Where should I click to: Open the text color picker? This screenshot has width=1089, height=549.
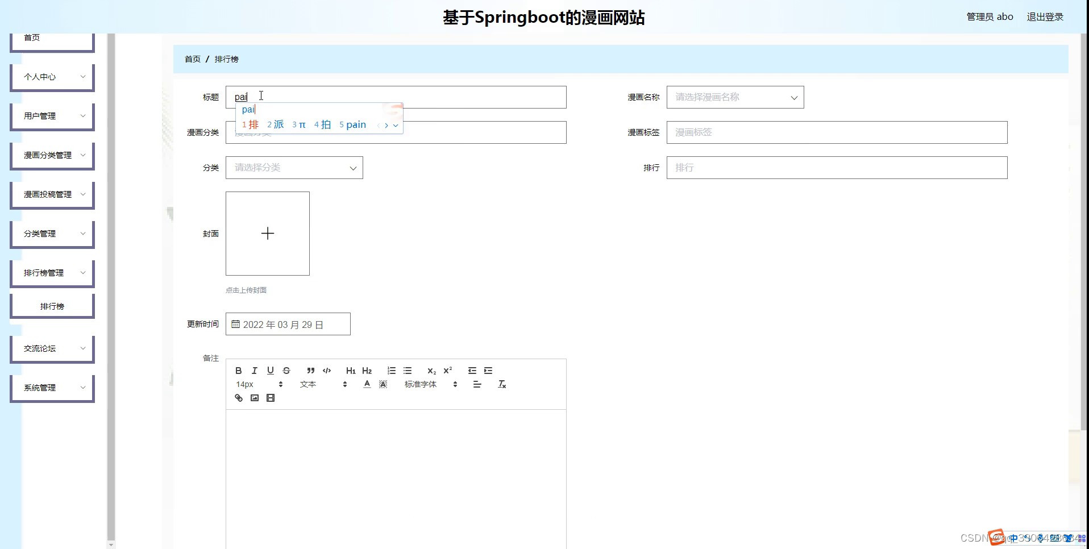click(367, 384)
